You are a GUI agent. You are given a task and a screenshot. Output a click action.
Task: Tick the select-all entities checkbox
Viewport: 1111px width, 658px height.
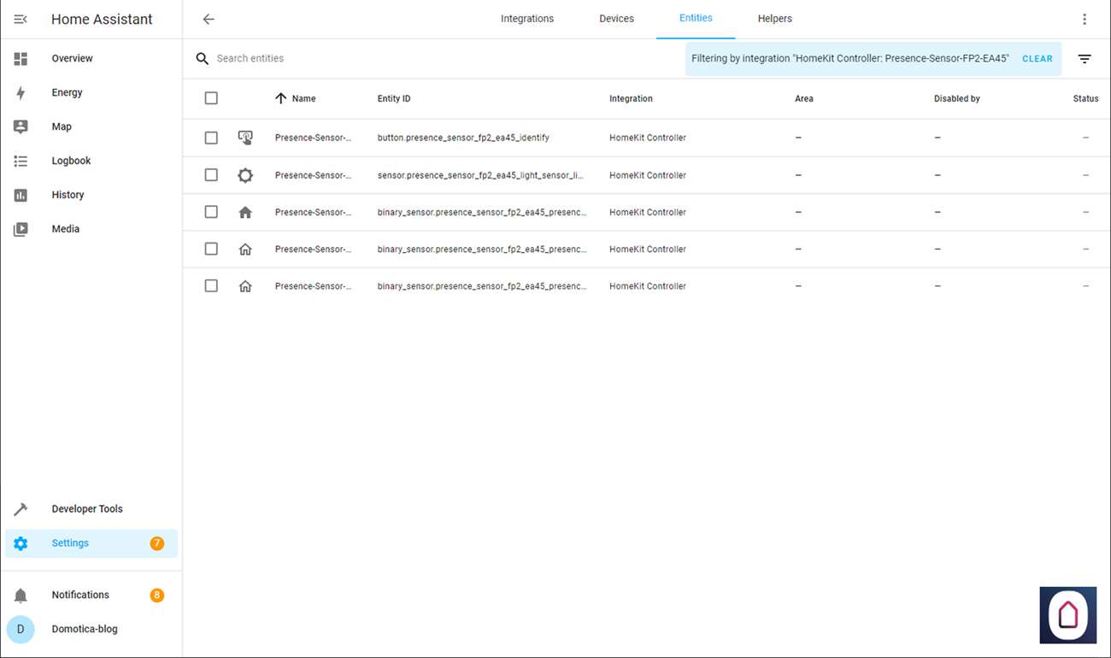(211, 98)
